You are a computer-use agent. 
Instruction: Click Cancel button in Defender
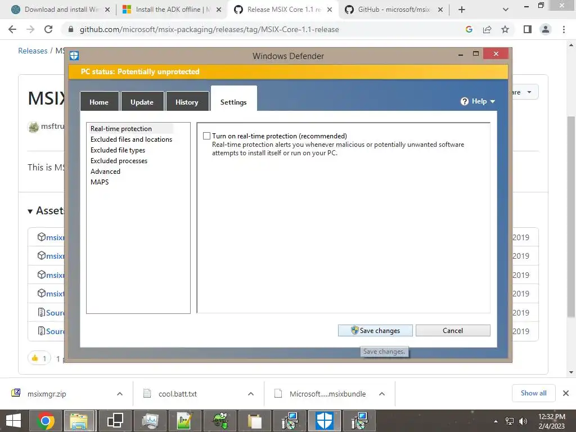pyautogui.click(x=453, y=330)
